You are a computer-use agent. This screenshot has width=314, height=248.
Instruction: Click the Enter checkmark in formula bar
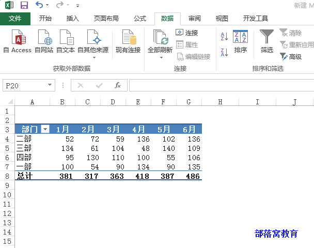[99, 85]
